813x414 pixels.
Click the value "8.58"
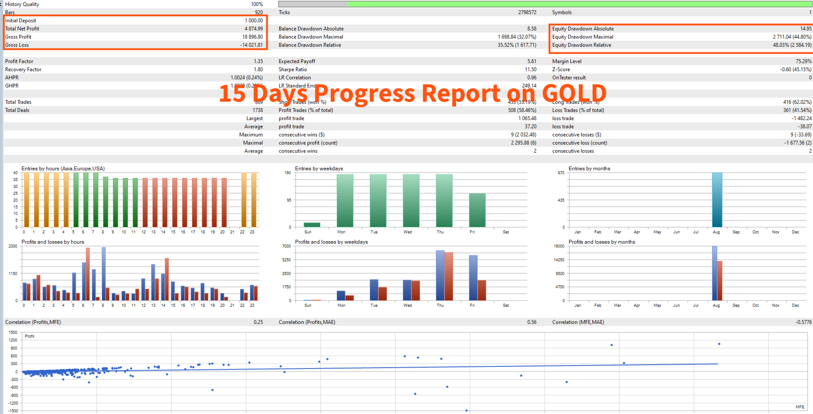(532, 29)
